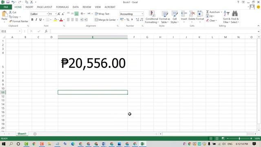Activate the Format Painter brush

click(x=18, y=21)
